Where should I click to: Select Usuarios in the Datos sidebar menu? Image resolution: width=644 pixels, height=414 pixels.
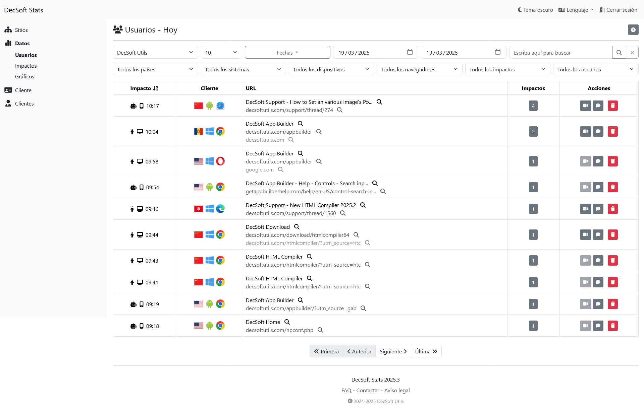pyautogui.click(x=26, y=55)
